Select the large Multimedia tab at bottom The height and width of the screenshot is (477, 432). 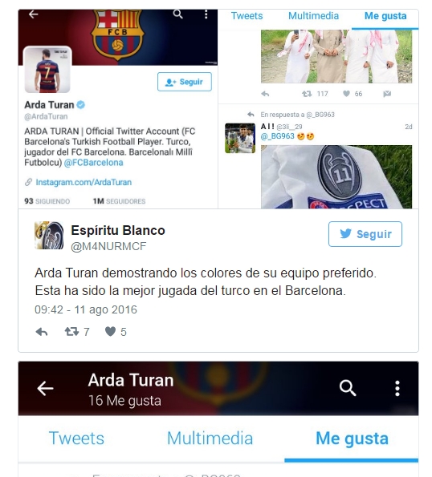point(210,439)
